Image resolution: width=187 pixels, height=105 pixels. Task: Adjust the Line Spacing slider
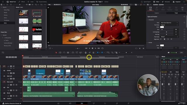click(x=167, y=32)
